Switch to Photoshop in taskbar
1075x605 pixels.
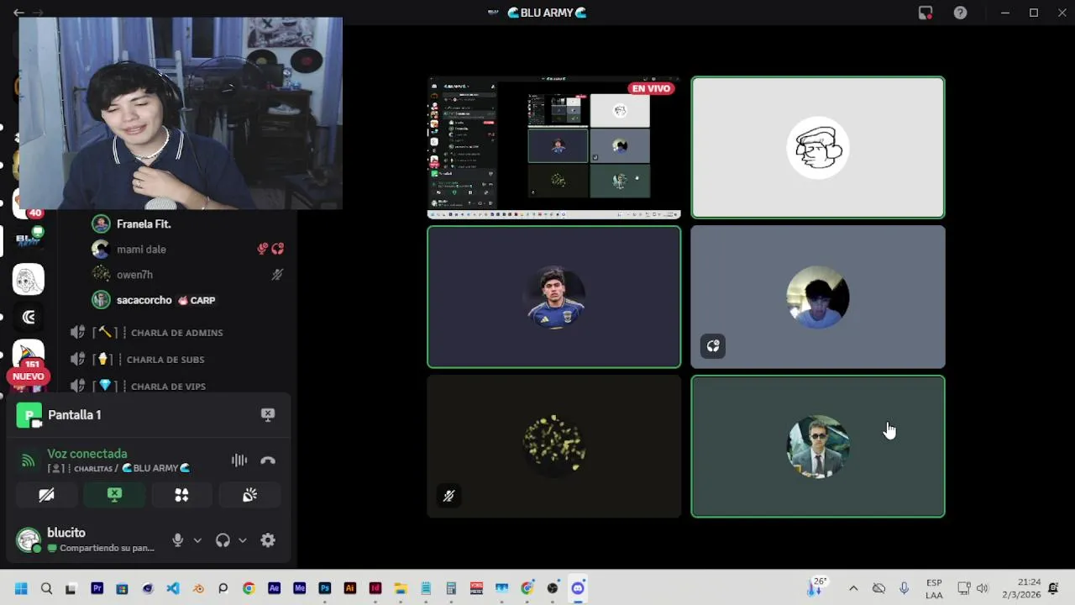324,588
